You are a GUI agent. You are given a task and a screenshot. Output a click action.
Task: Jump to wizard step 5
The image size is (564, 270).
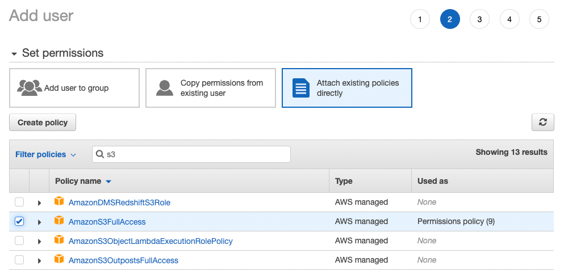[x=539, y=19]
